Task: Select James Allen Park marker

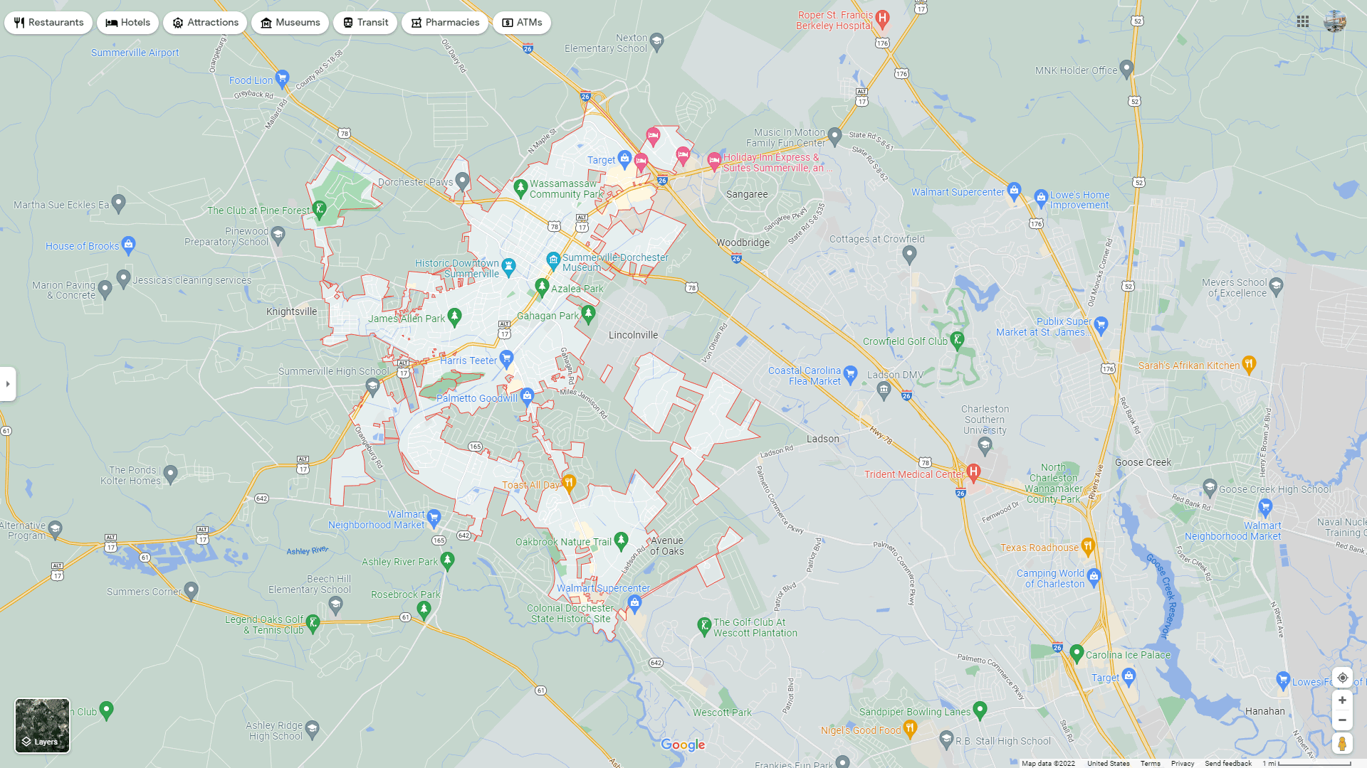Action: pos(455,316)
